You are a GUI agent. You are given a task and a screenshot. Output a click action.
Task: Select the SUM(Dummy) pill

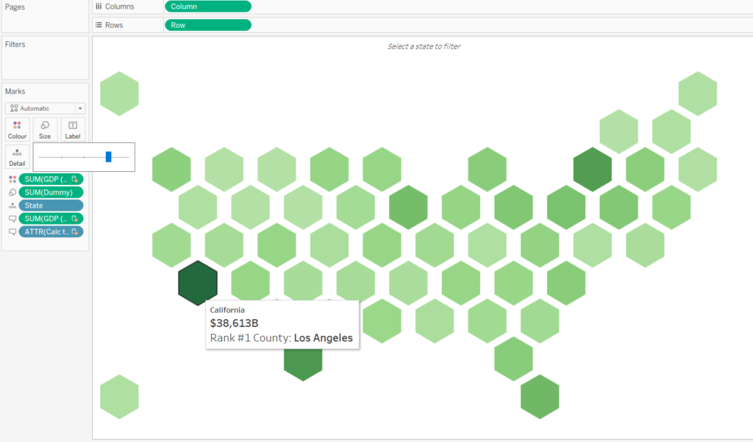(x=51, y=192)
